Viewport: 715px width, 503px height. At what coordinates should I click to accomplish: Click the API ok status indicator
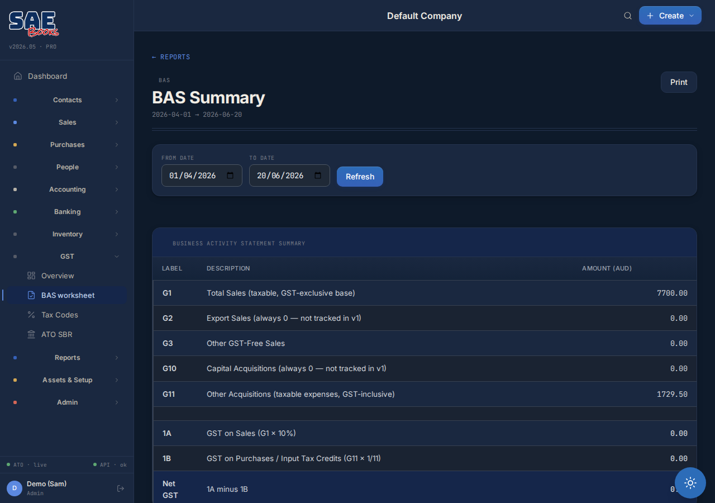(110, 464)
